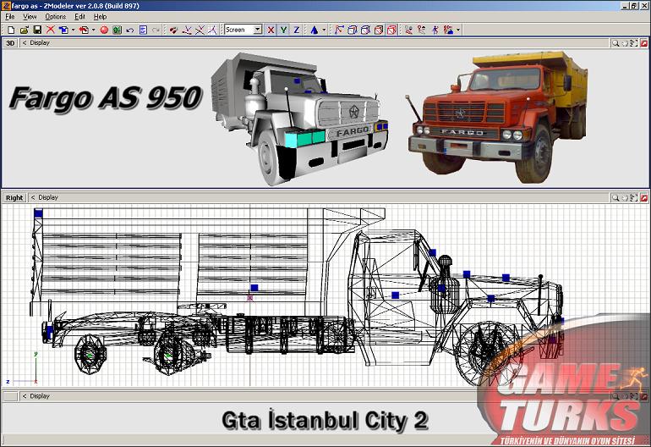Click the grey 3D Fargo truck model

(x=300, y=119)
